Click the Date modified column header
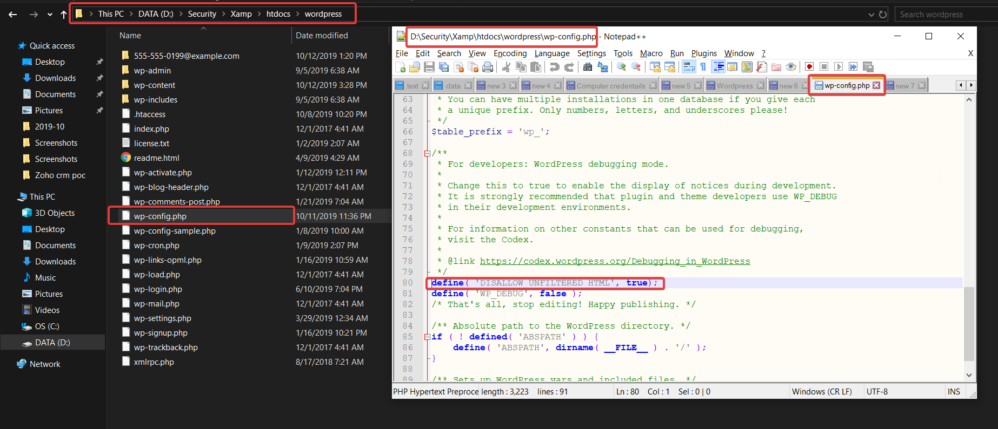 [322, 36]
